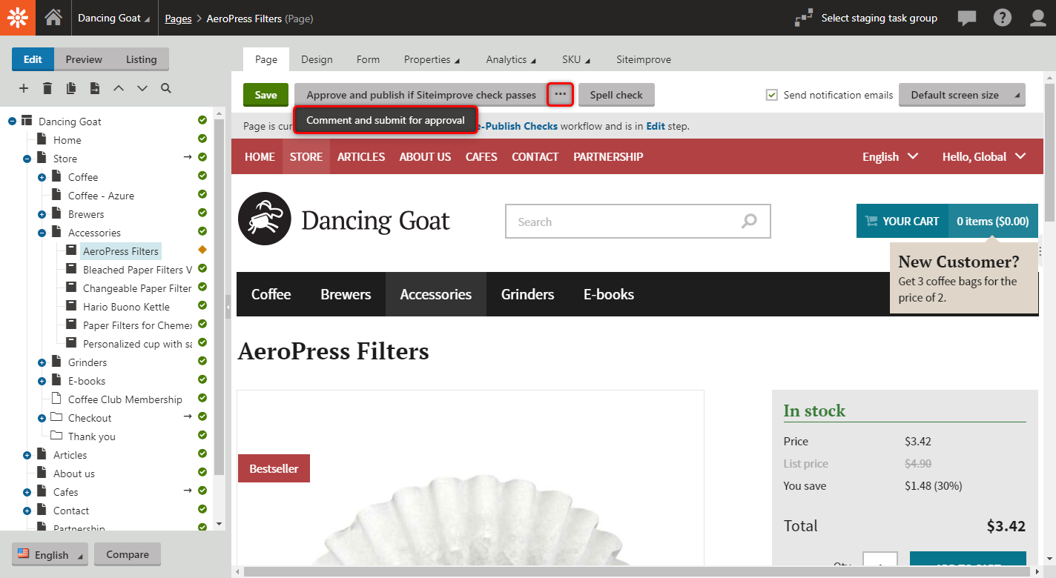Viewport: 1056px width, 578px height.
Task: Expand the Brewers tree node
Action: point(42,214)
